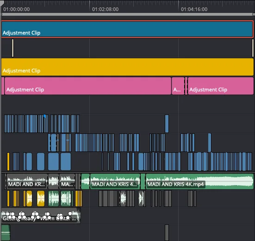Click the gray timeline scroll bar under the ruler
Viewport: 255px width, 241px height.
[x=128, y=14]
